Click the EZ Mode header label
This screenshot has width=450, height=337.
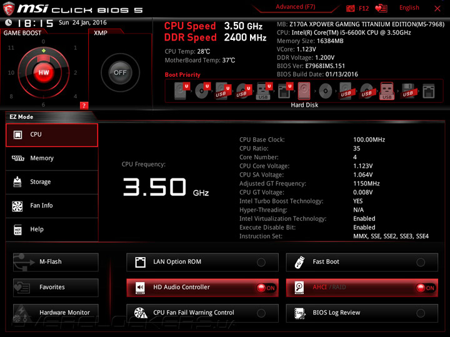click(x=21, y=117)
